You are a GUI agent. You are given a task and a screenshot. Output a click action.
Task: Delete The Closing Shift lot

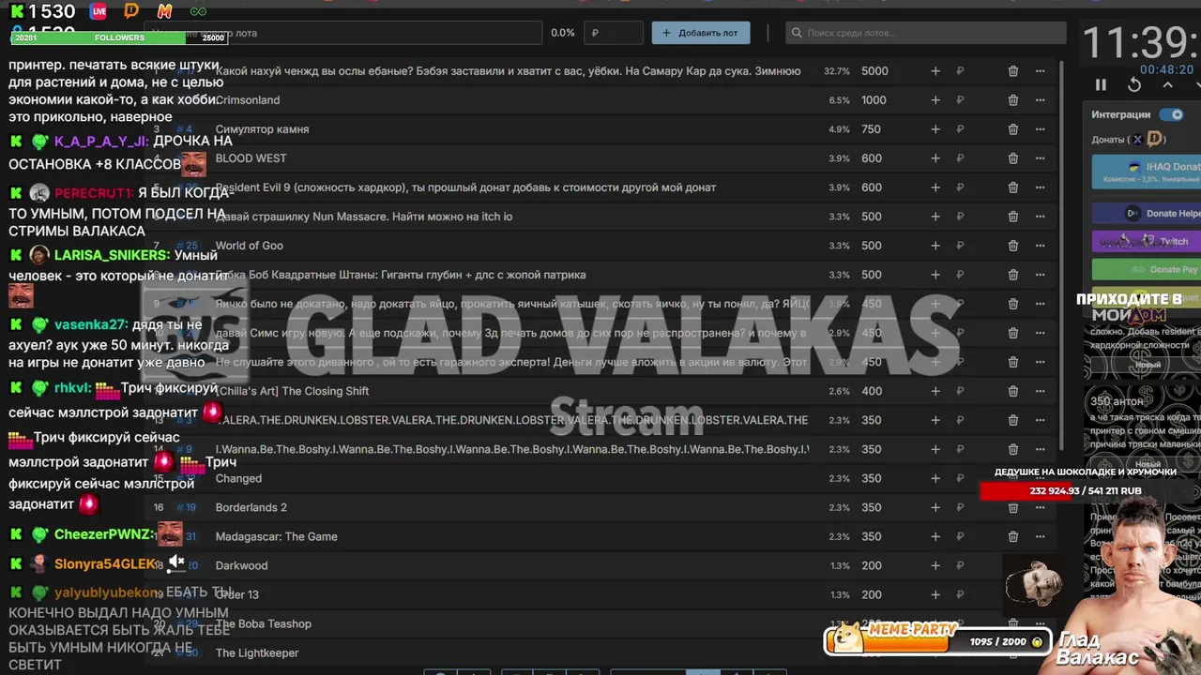click(x=1013, y=391)
